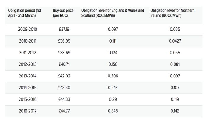Click the 0.142 Northern Ireland value

tap(175, 111)
